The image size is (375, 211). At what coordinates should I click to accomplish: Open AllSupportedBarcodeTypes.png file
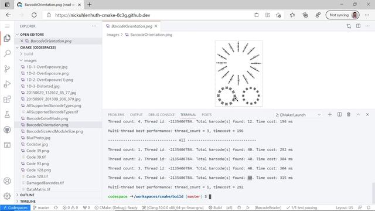[x=53, y=105]
